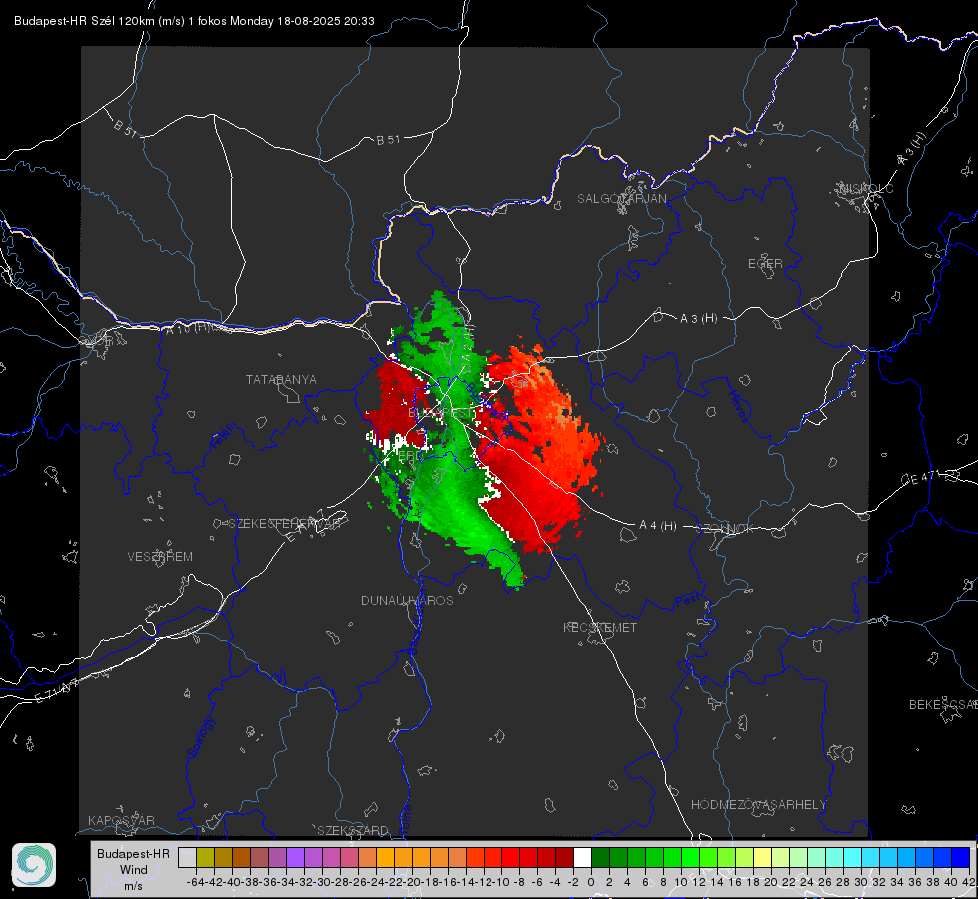Screen dimensions: 978x899
Task: Select the deep blue swatch between 40 and 42
Action: coord(961,857)
